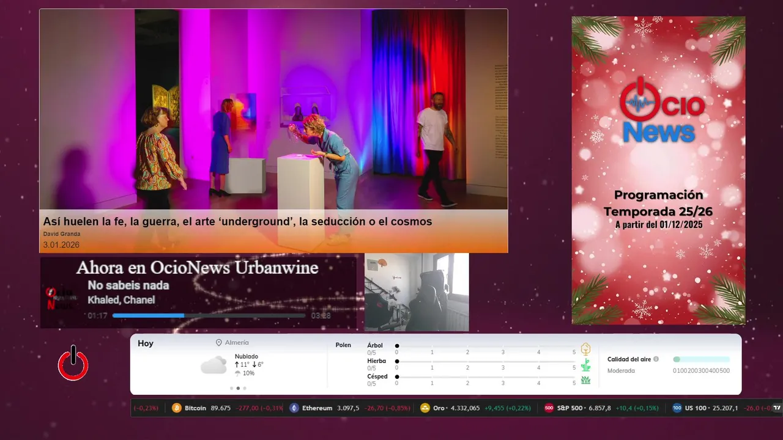This screenshot has width=783, height=440.
Task: Click the Ethereum price 3.097,5
Action: click(348, 408)
